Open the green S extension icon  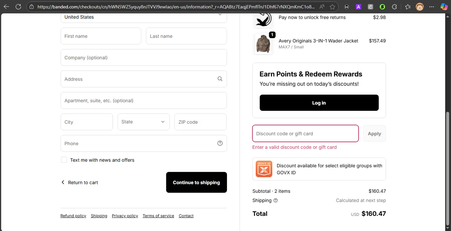pyautogui.click(x=382, y=7)
